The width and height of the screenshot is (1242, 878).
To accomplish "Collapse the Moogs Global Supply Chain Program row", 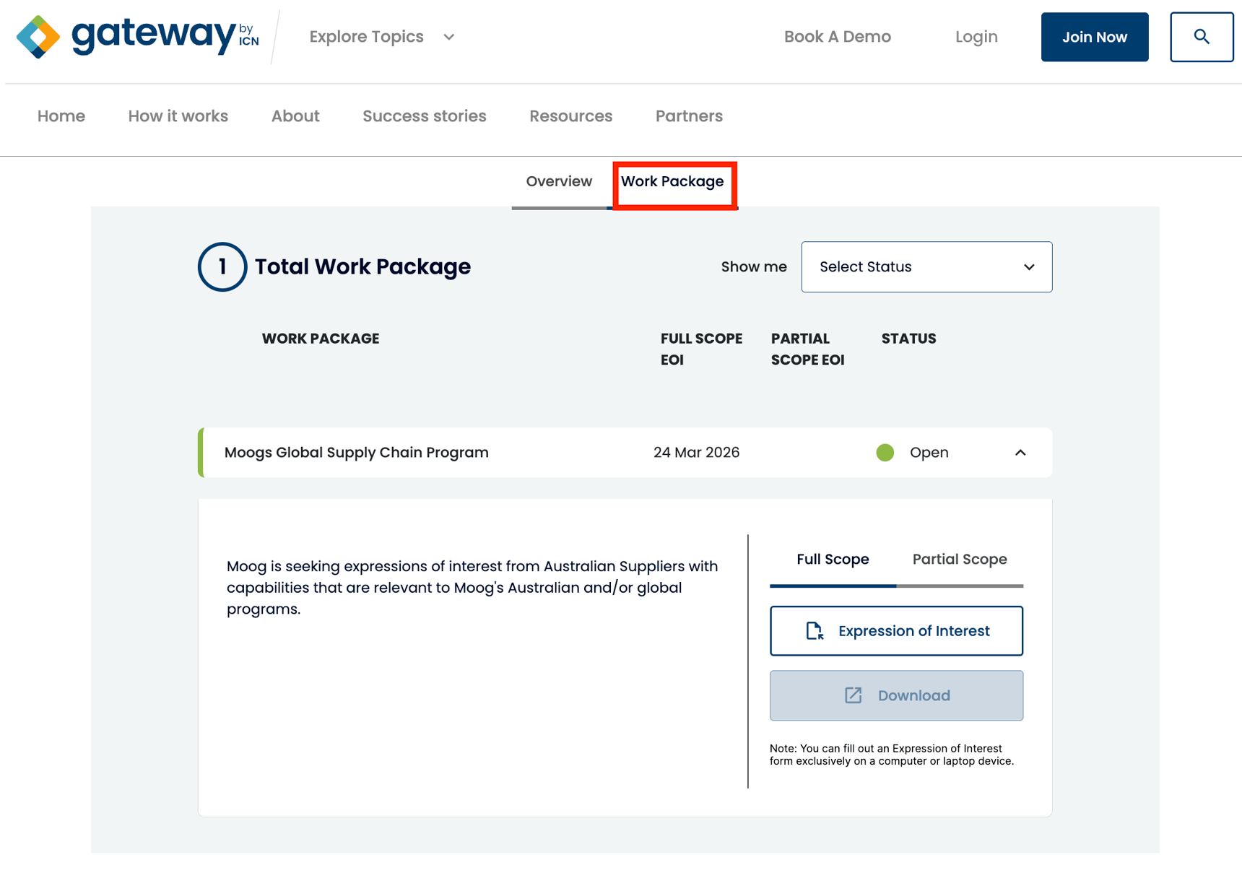I will pos(1020,453).
